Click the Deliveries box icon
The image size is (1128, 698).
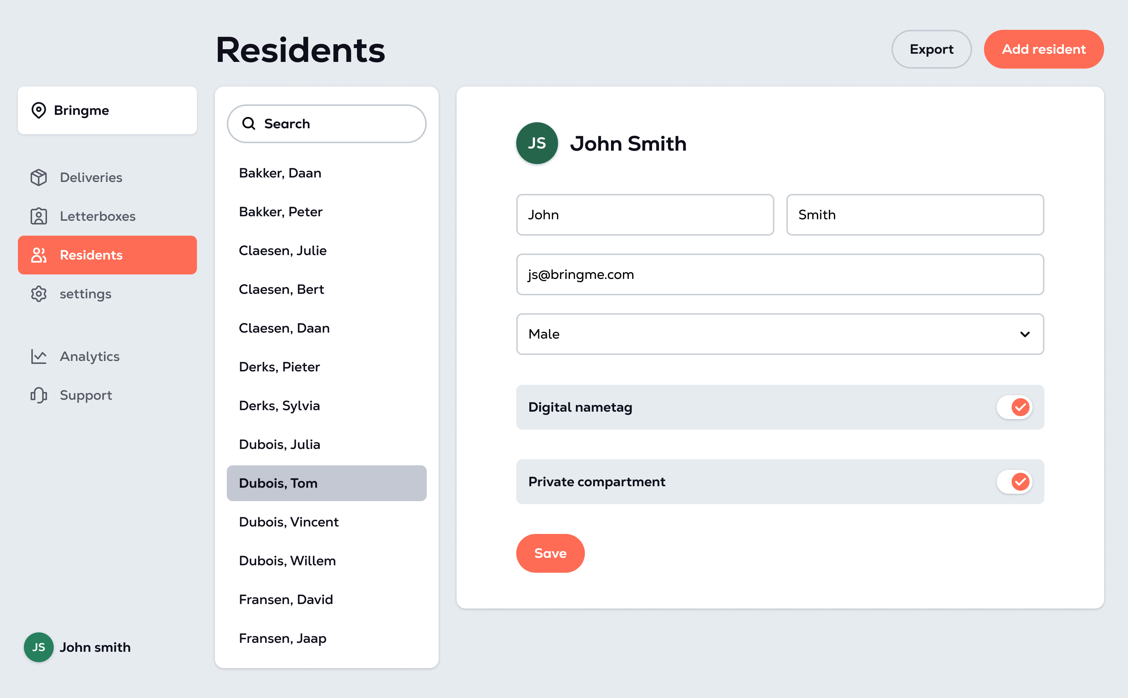coord(39,177)
